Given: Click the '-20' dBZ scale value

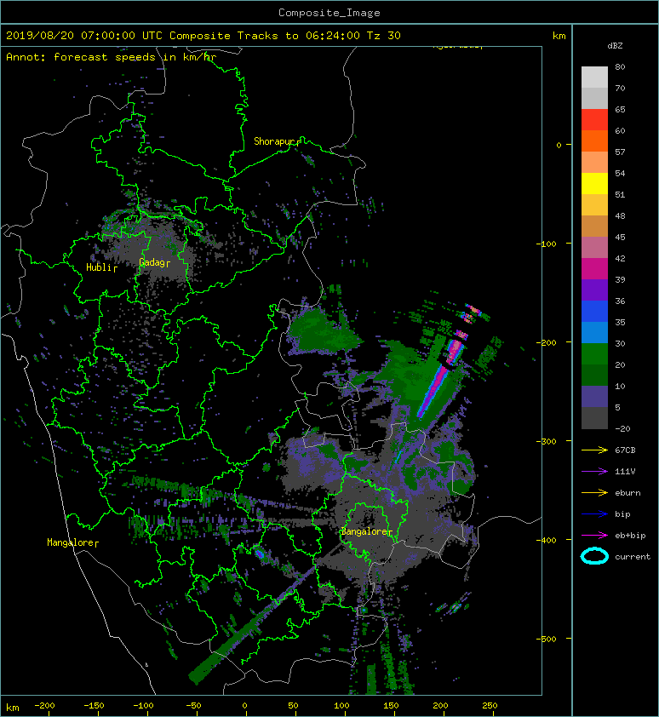Looking at the screenshot, I should [x=622, y=429].
